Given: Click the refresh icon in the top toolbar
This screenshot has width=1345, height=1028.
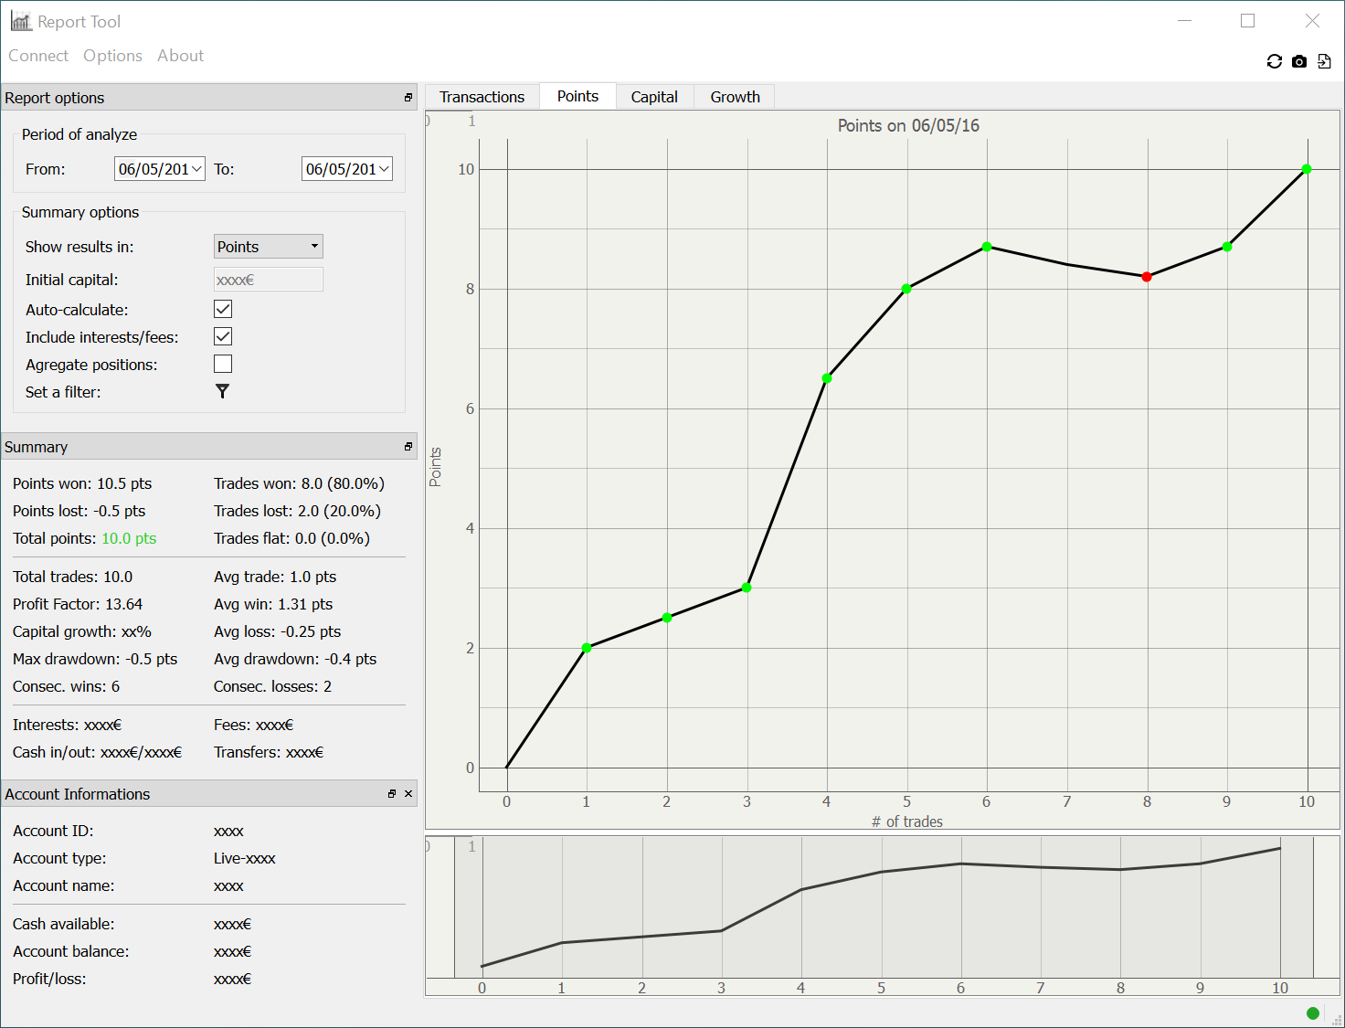Looking at the screenshot, I should [x=1275, y=61].
